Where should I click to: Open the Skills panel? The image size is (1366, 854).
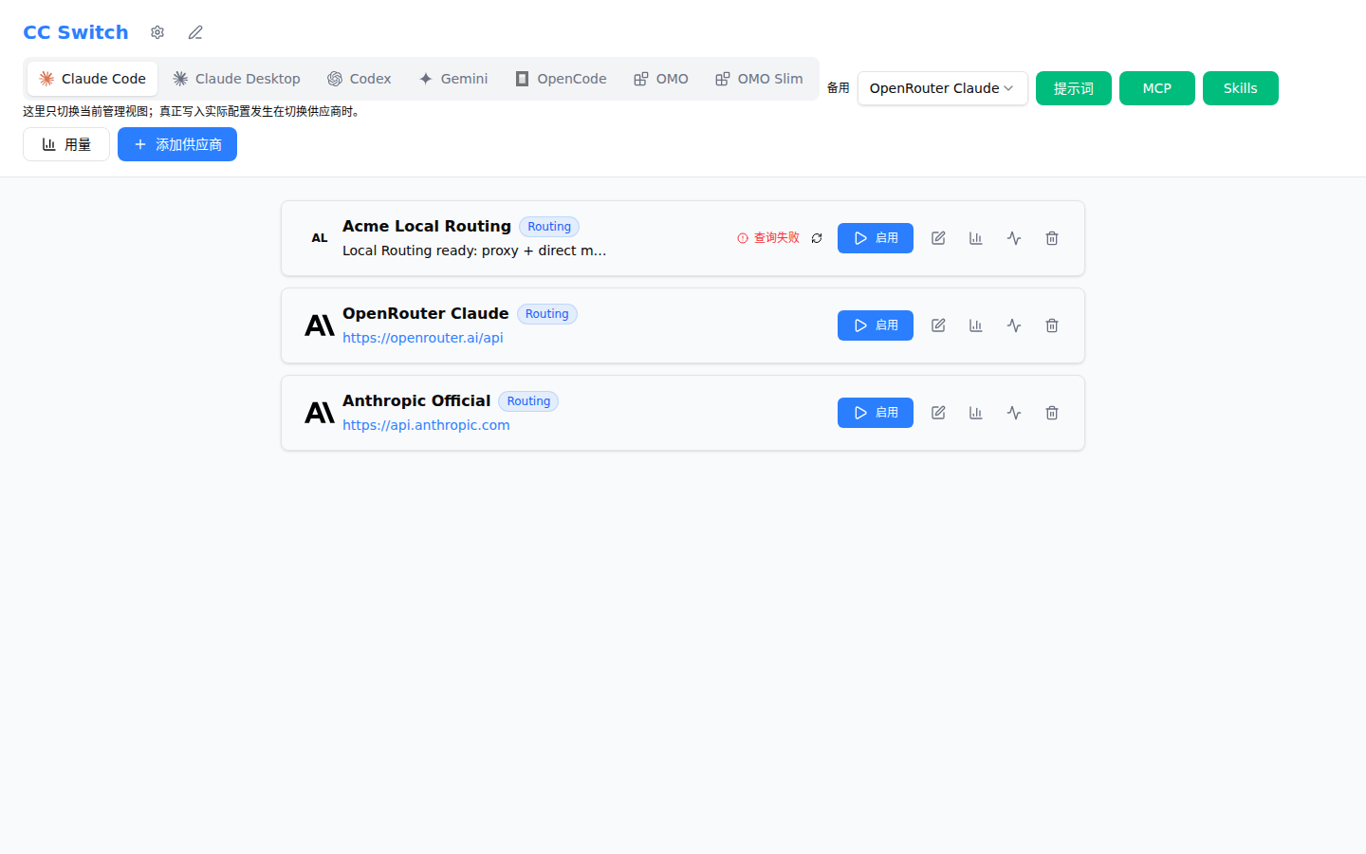pos(1241,88)
